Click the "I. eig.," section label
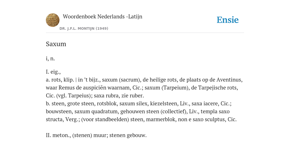This screenshot has height=145, width=290. [53, 72]
